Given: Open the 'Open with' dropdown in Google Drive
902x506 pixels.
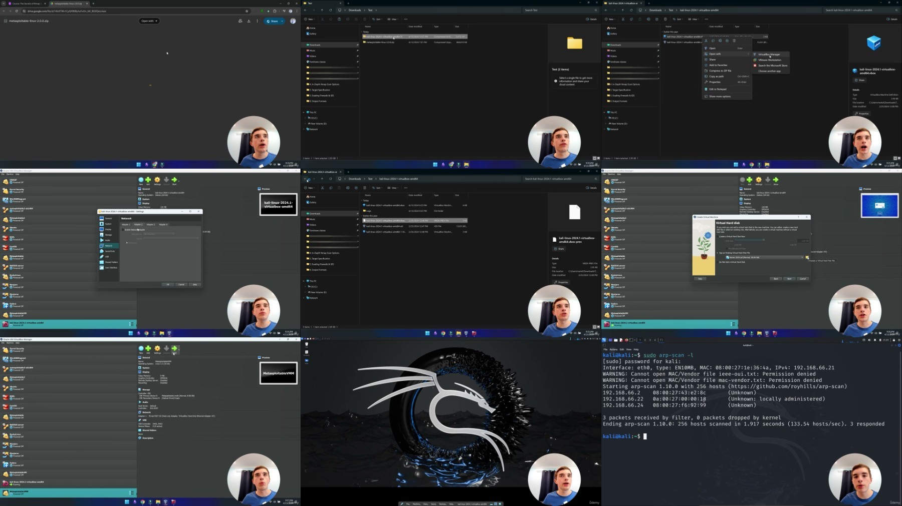Looking at the screenshot, I should click(x=149, y=21).
